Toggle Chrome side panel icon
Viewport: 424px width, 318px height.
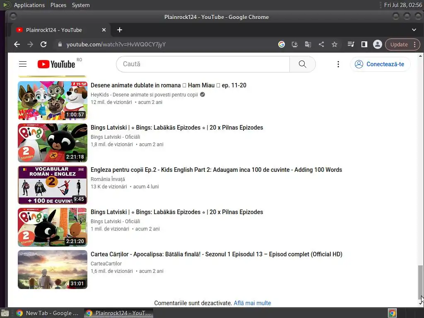364,44
